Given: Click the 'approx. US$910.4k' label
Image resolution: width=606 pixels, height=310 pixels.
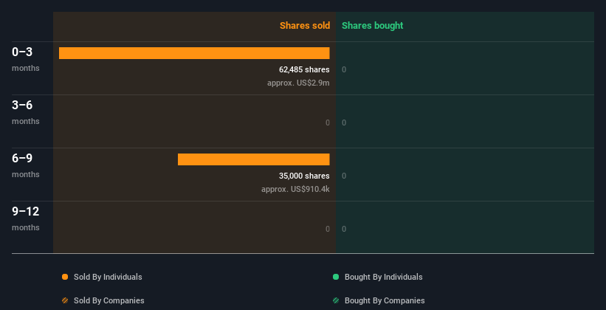Looking at the screenshot, I should pos(295,189).
